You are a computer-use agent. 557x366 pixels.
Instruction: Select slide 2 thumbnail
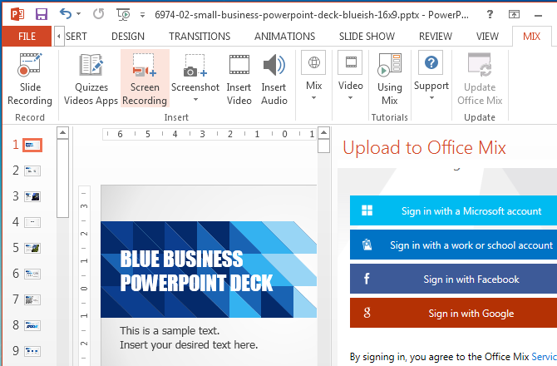(32, 171)
